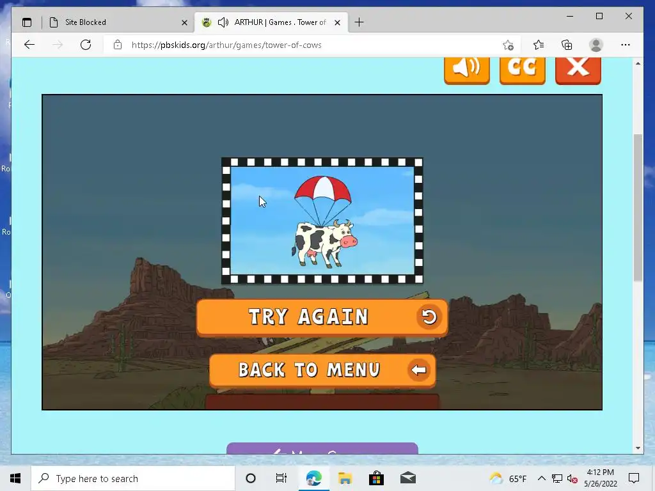Open File Explorer from the taskbar
The width and height of the screenshot is (655, 491).
[x=345, y=478]
